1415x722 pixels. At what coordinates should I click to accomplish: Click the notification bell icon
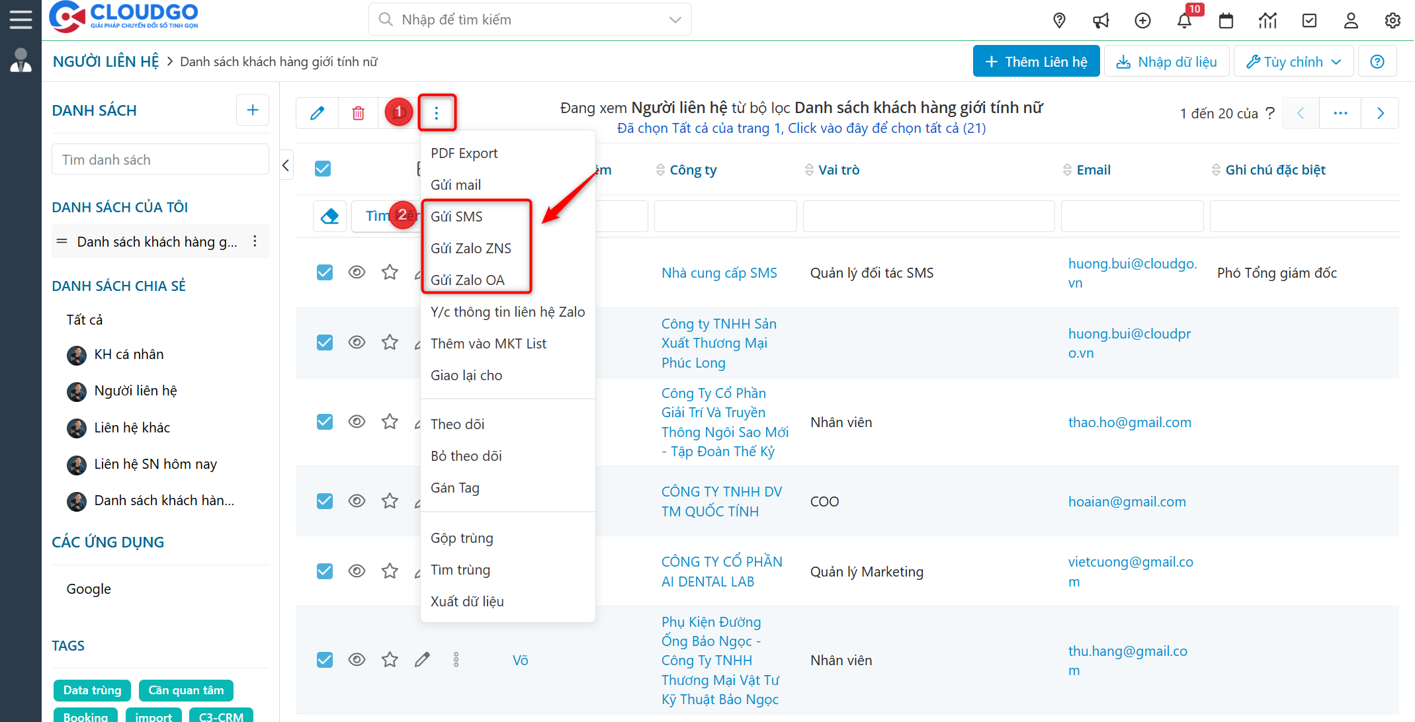click(1184, 21)
